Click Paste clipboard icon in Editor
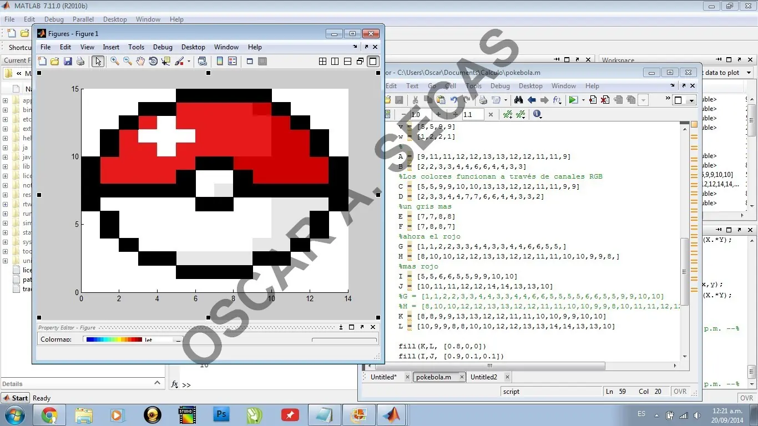Screen dimensions: 758x426 click(441, 100)
